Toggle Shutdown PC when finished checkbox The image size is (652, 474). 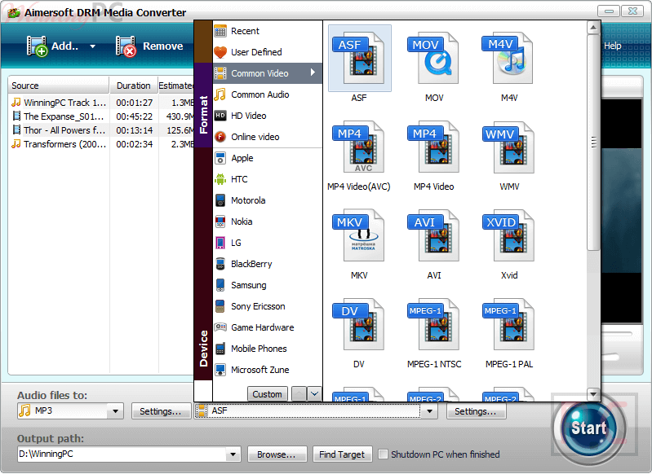383,454
